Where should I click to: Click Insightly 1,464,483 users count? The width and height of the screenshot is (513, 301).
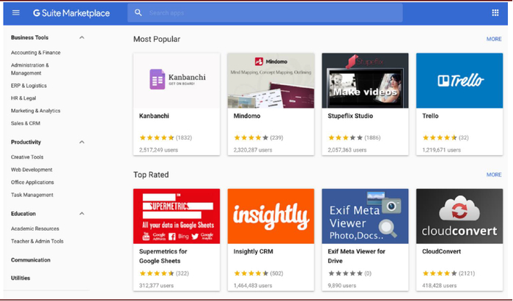[x=253, y=286]
